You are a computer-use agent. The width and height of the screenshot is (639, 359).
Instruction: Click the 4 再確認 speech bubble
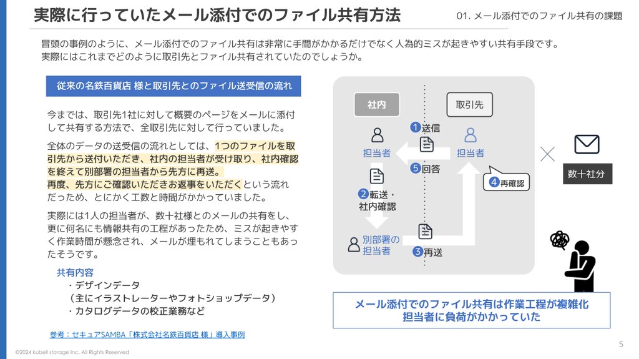point(507,180)
